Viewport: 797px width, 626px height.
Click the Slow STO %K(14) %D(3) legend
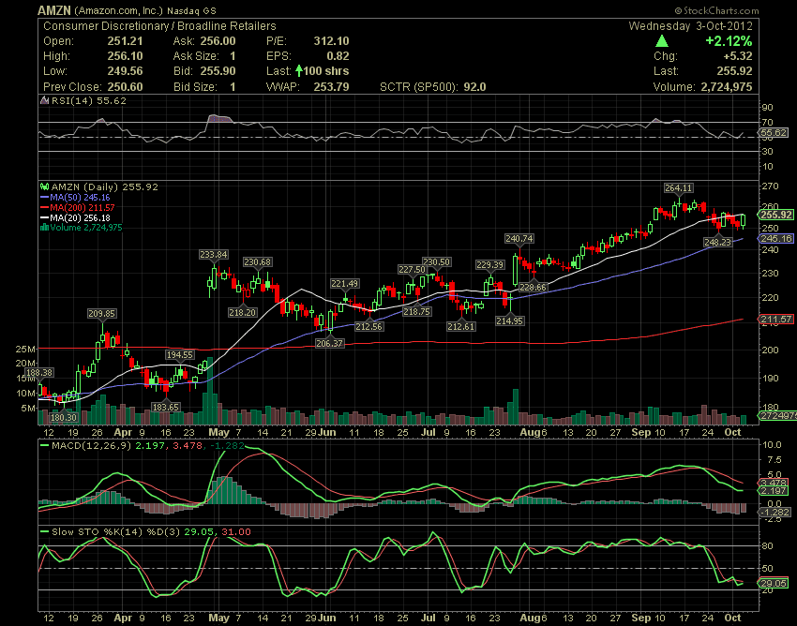click(x=116, y=532)
